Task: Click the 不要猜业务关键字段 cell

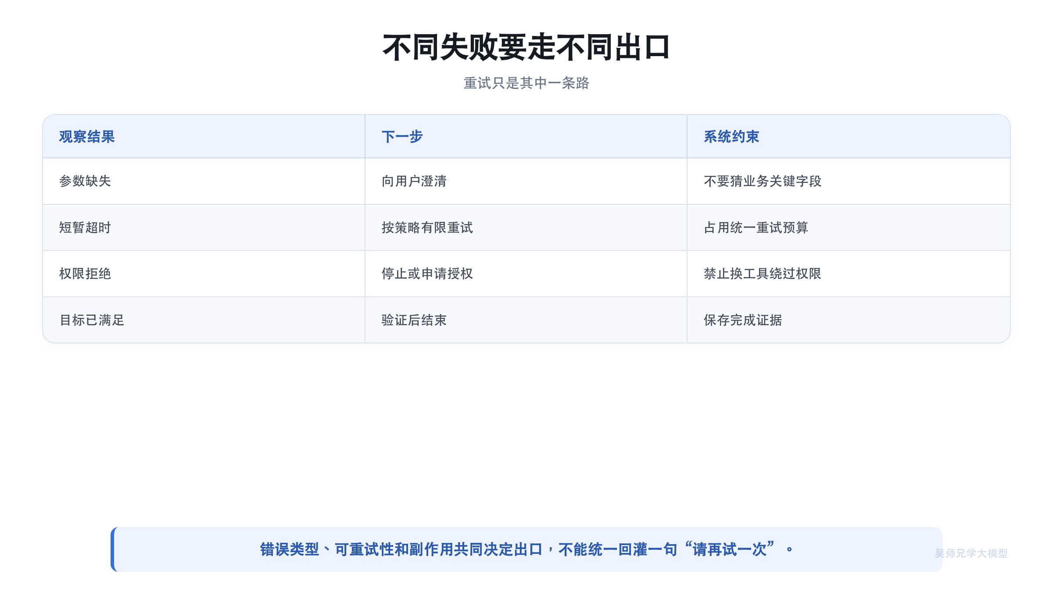Action: click(x=849, y=181)
